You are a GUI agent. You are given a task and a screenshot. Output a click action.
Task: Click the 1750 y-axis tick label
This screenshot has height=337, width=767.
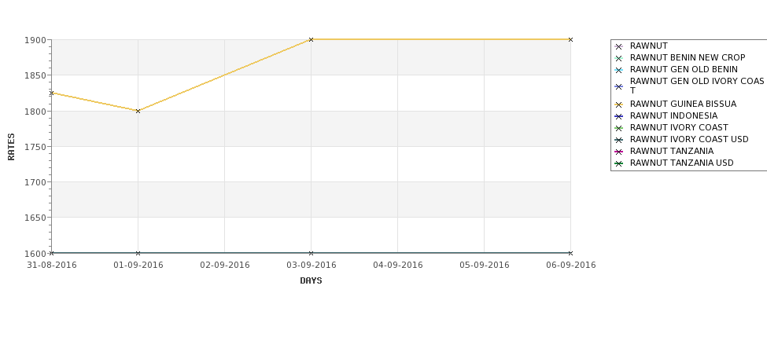[35, 147]
